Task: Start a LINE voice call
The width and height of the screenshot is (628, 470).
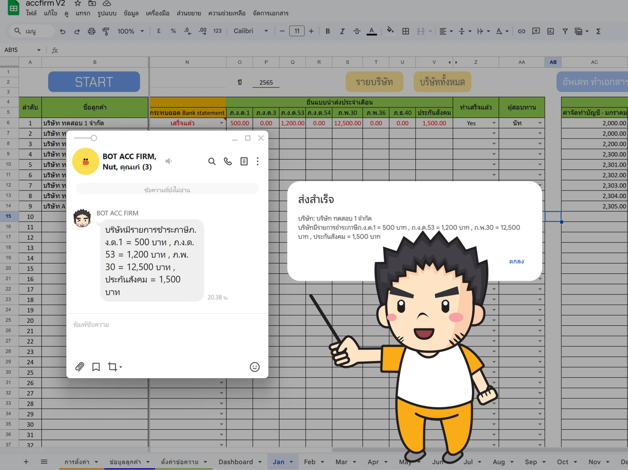Action: click(x=228, y=161)
